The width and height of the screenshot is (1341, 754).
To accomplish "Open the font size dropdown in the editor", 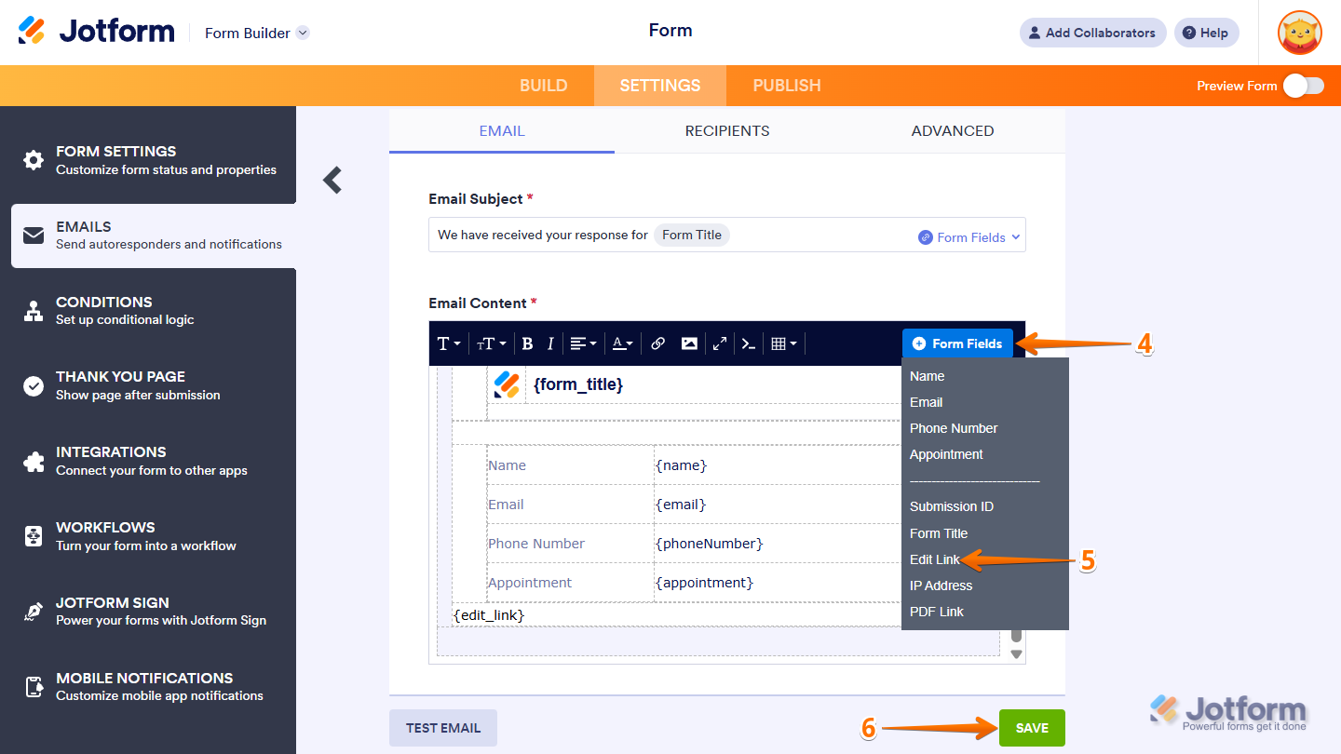I will coord(492,343).
